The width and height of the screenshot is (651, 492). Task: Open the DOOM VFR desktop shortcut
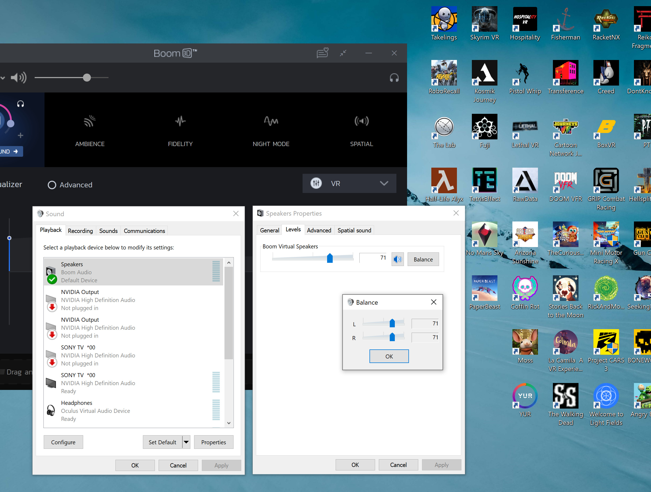tap(565, 185)
